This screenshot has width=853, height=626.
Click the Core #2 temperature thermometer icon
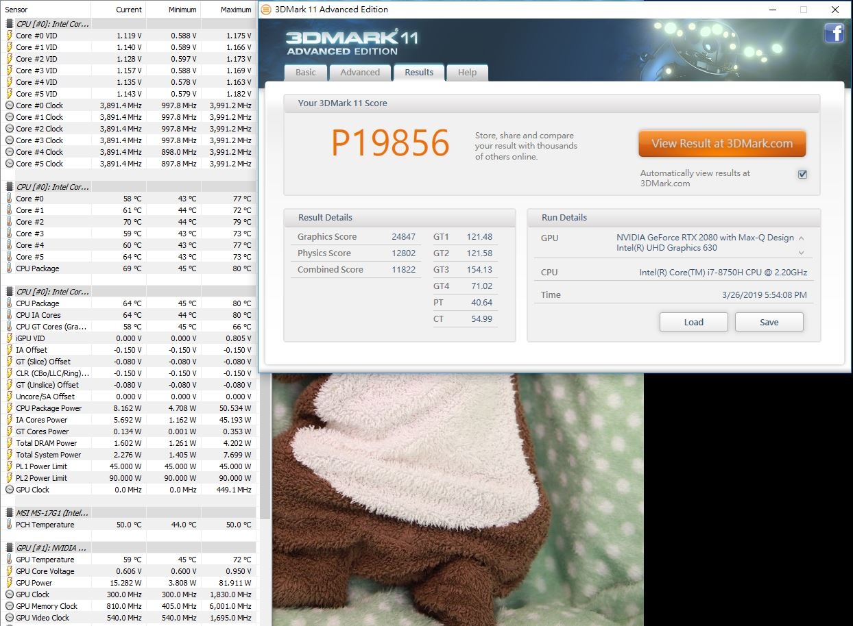point(10,222)
